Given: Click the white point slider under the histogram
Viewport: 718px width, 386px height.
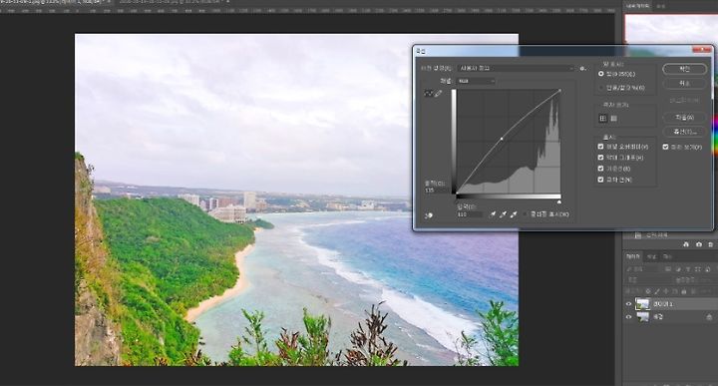Looking at the screenshot, I should tap(559, 201).
